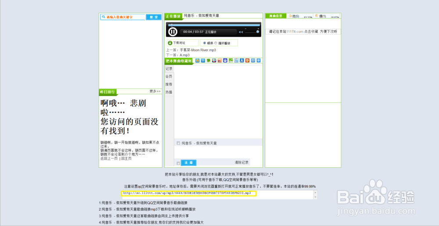Share via green flag icon
This screenshot has width=439, height=226.
click(231, 60)
